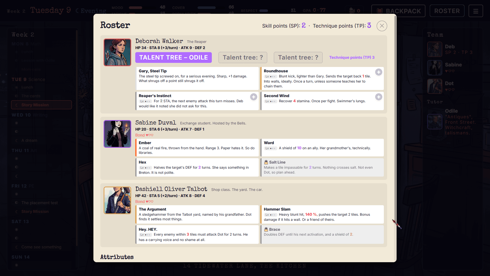Click Deborah Walker's portrait
This screenshot has height=276, width=490.
pyautogui.click(x=117, y=52)
